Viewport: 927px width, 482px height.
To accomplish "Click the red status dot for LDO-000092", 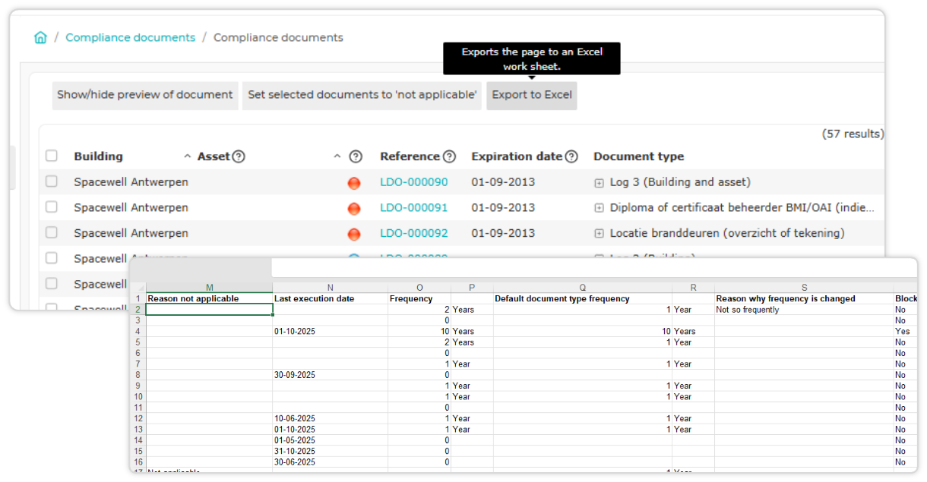I will click(354, 234).
